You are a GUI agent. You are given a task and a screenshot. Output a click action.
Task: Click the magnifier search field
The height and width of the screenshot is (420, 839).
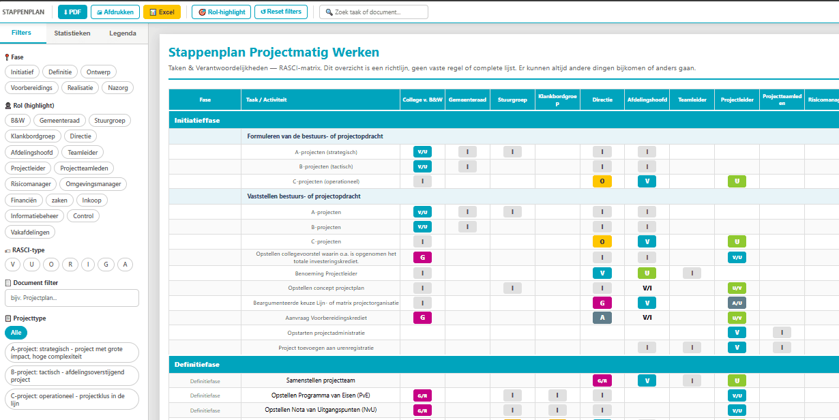[x=374, y=12]
